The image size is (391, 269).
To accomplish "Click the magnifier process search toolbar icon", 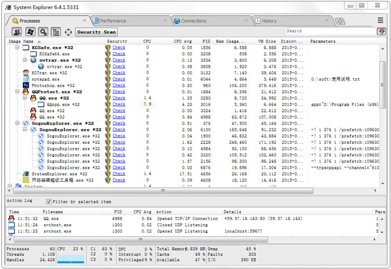I will click(x=43, y=31).
